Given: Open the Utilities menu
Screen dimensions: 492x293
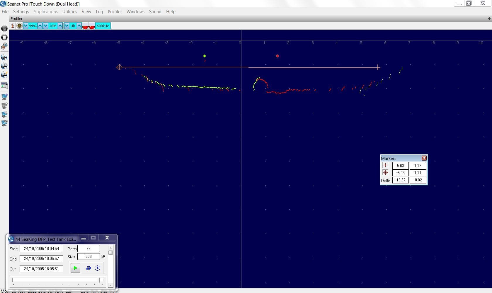Looking at the screenshot, I should pyautogui.click(x=69, y=12).
